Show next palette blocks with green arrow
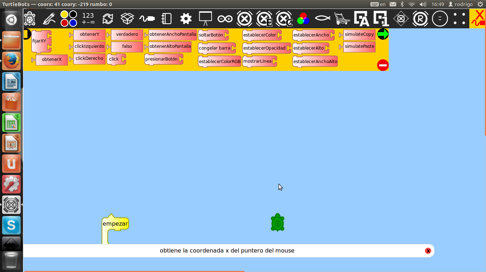Screen dimensions: 486x272 [x=383, y=34]
